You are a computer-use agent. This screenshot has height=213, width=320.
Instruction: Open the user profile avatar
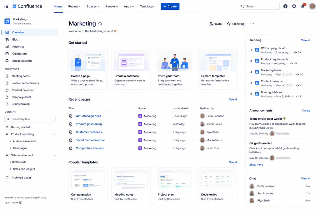click(x=312, y=6)
